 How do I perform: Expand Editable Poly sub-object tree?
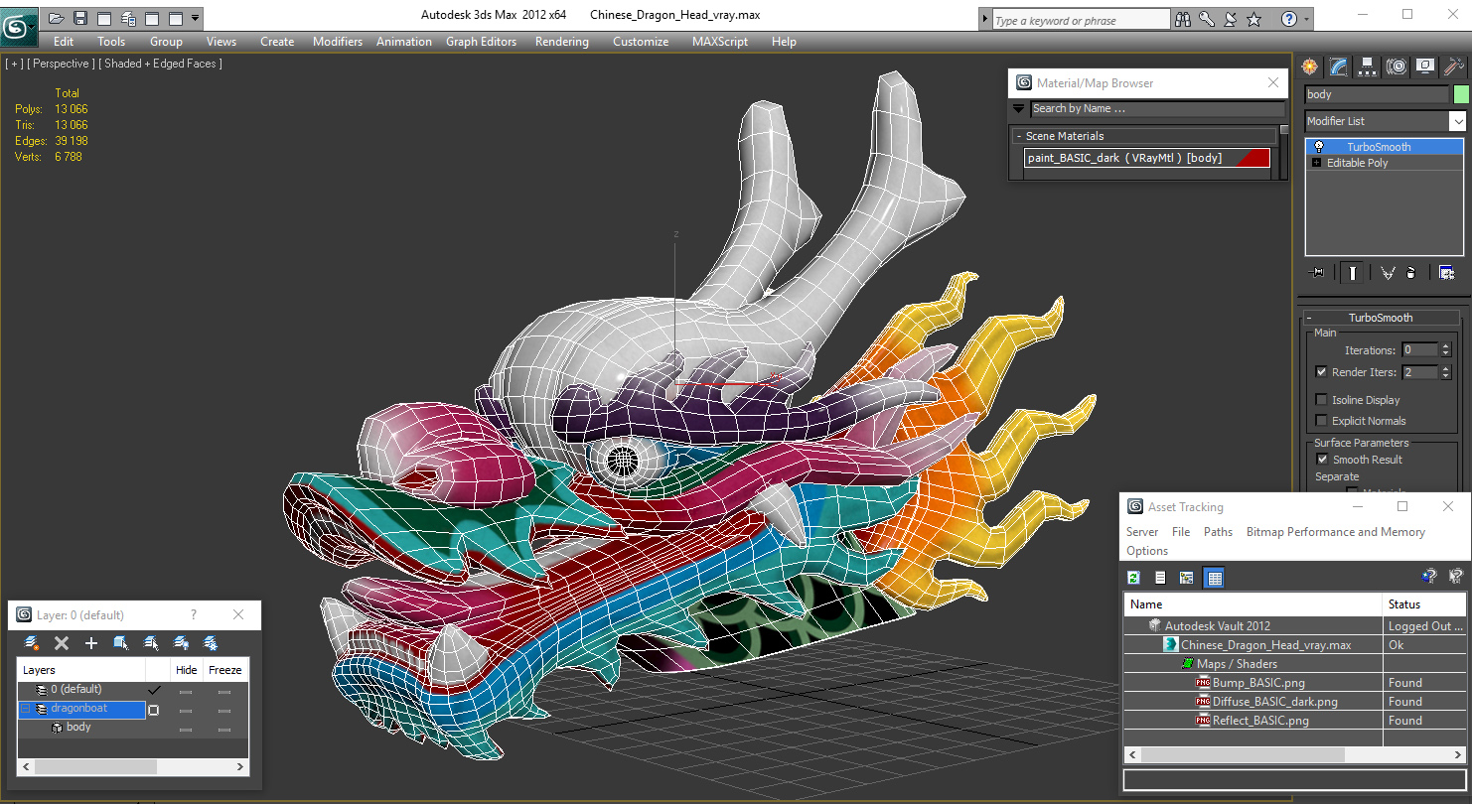point(1317,163)
